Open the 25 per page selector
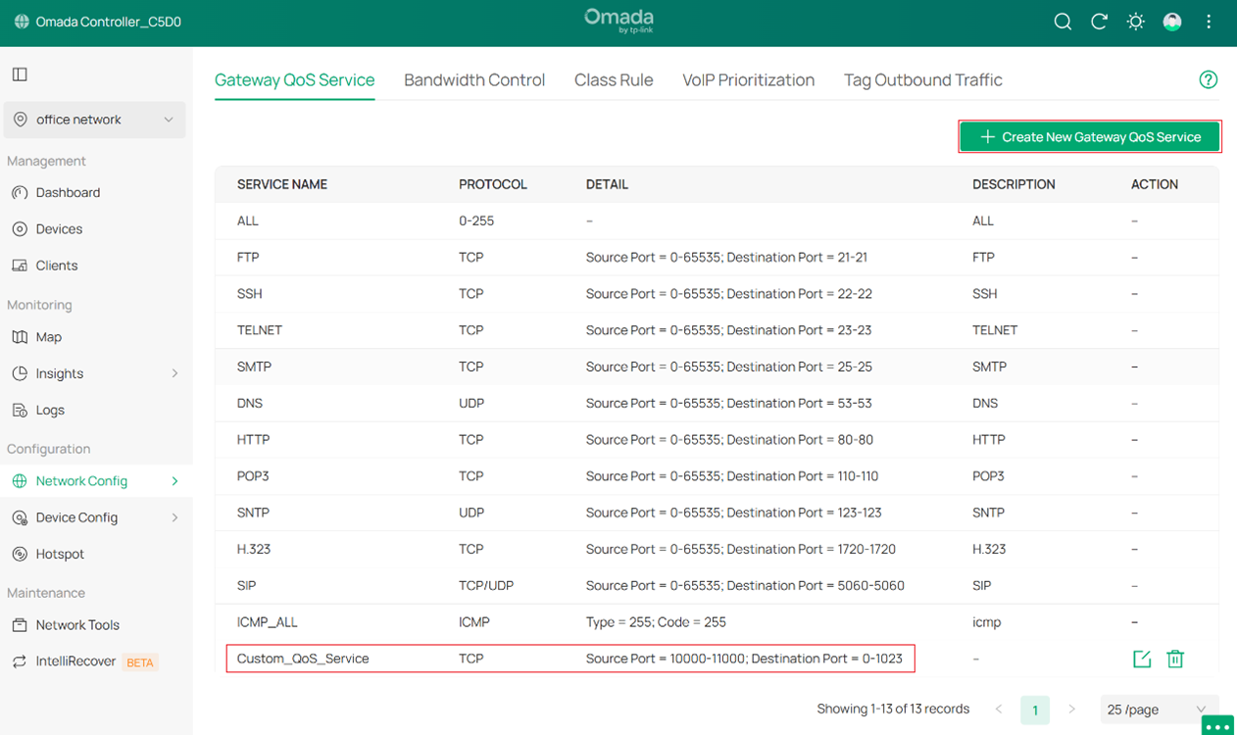This screenshot has height=735, width=1237. (1160, 709)
